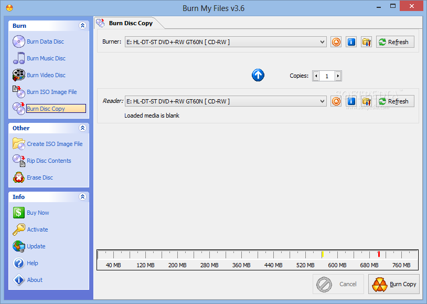Click the Activate key icon
427x304 pixels.
(x=19, y=229)
